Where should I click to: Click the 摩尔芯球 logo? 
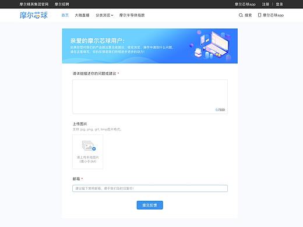[34, 15]
